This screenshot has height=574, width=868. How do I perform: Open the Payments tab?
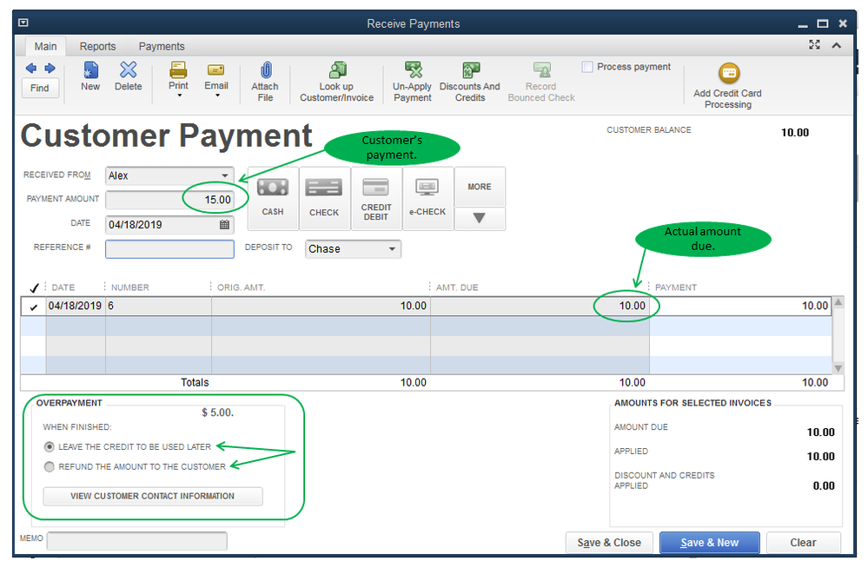162,47
